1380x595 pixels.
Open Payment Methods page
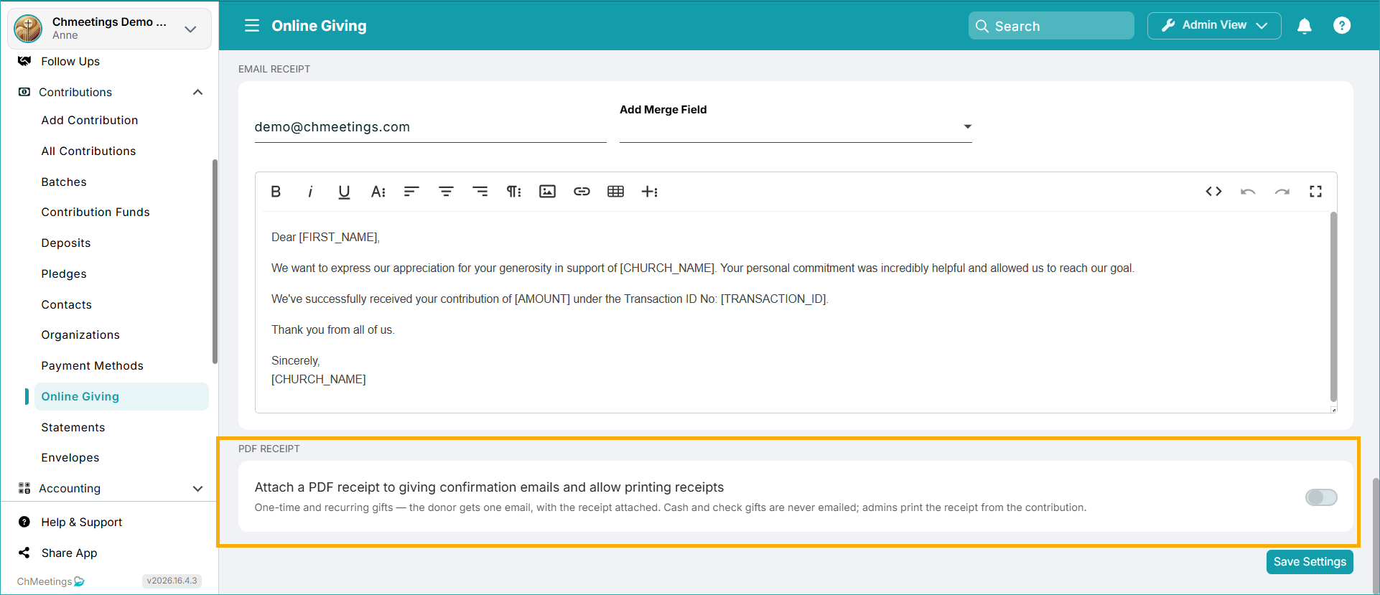(93, 365)
